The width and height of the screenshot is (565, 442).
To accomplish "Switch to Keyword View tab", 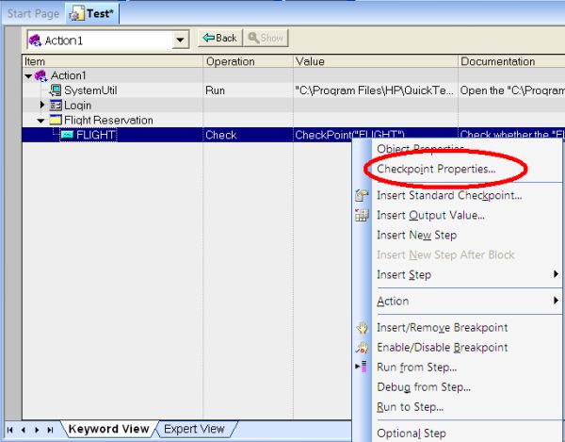I will (108, 429).
